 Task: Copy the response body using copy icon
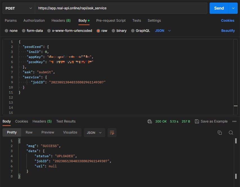tap(220, 133)
